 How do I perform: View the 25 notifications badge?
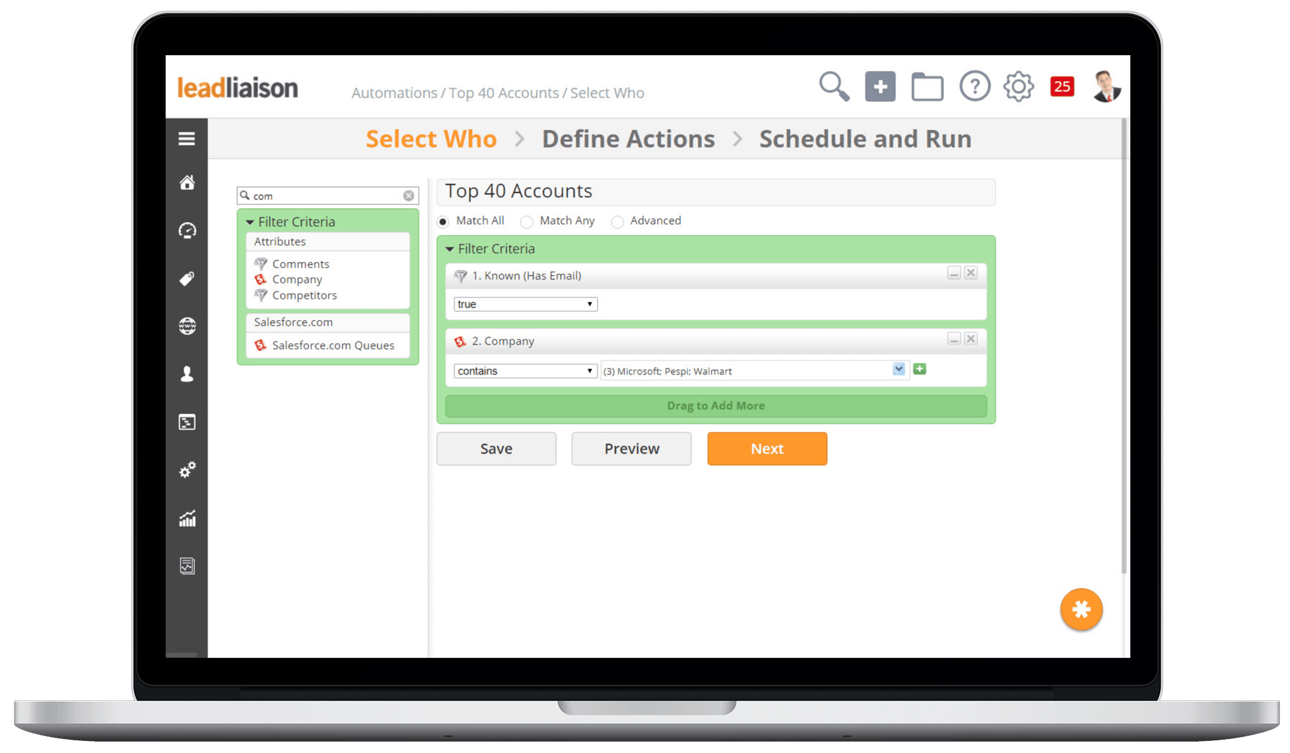click(x=1062, y=86)
